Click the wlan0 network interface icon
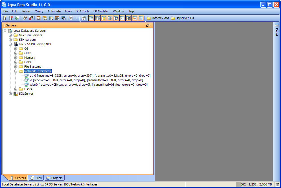 click(x=27, y=85)
